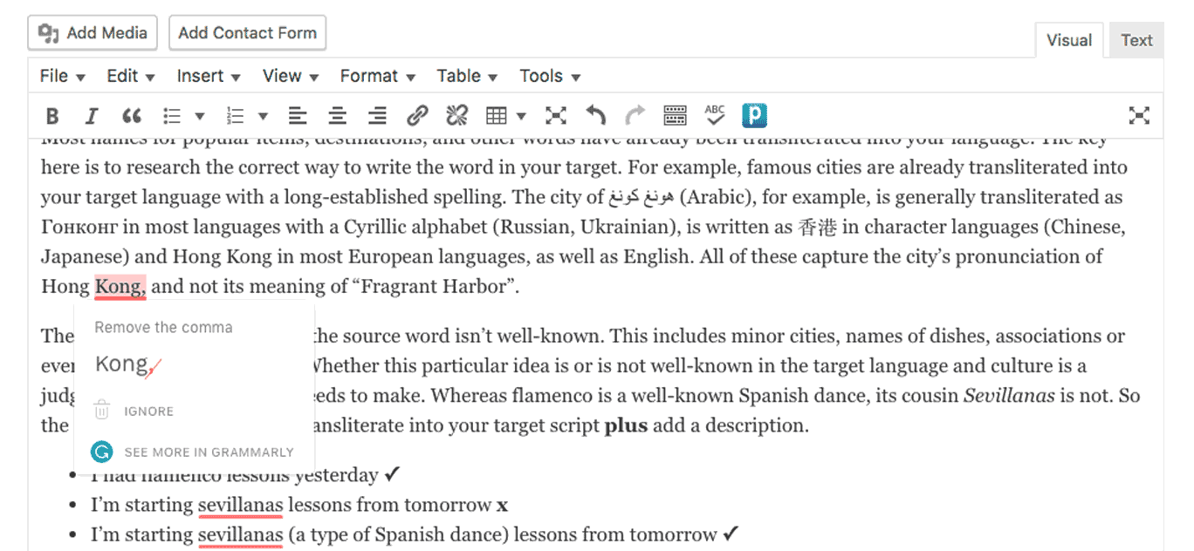Expand the bulleted list style dropdown arrow

click(x=200, y=116)
